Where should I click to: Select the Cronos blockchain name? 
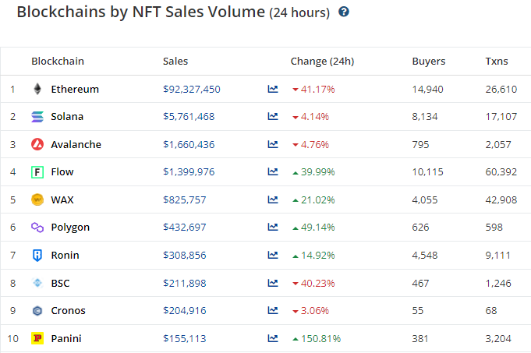point(68,310)
